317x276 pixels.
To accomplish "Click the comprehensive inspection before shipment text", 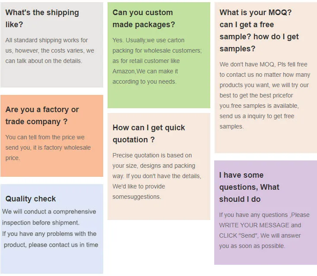I will tap(49, 217).
